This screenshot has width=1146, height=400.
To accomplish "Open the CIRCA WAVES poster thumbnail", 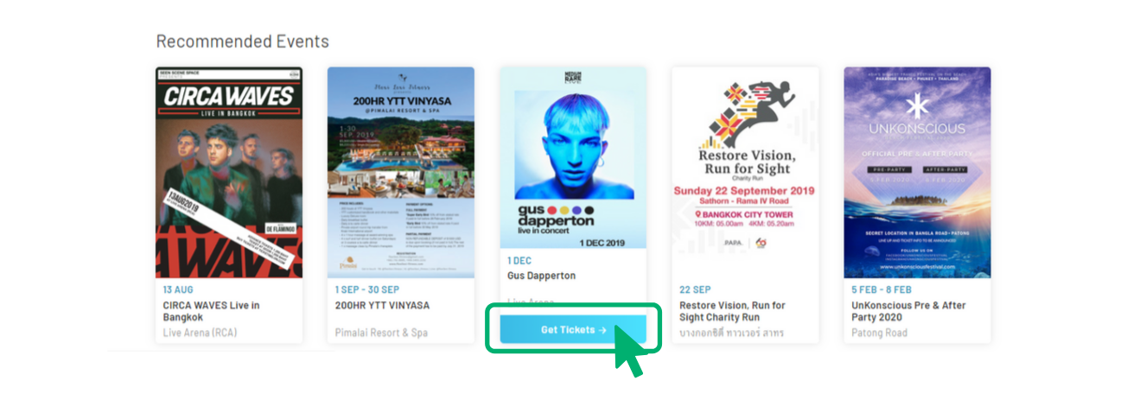I will (229, 173).
